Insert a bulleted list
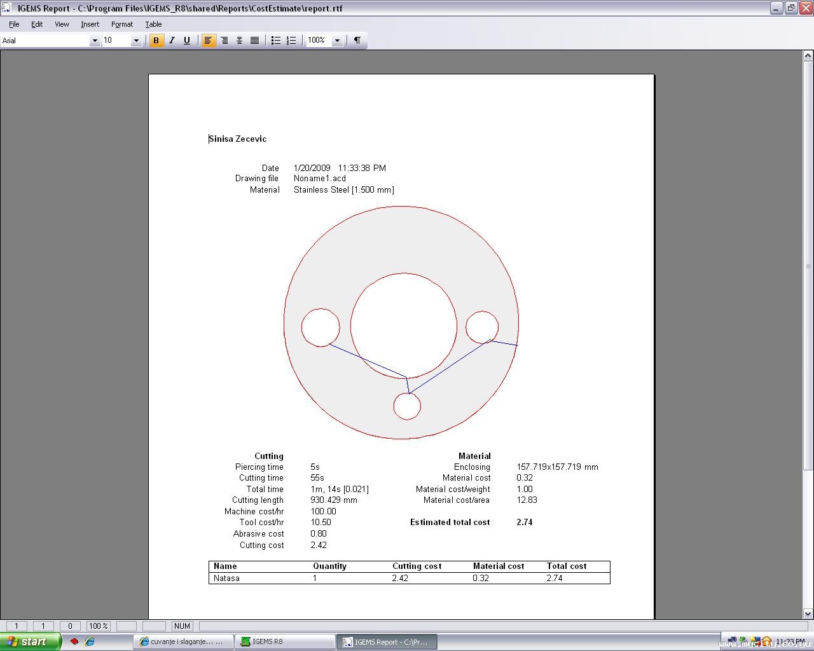The height and width of the screenshot is (651, 814). pyautogui.click(x=275, y=41)
